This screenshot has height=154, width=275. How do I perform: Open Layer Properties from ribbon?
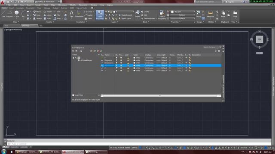click(x=100, y=15)
